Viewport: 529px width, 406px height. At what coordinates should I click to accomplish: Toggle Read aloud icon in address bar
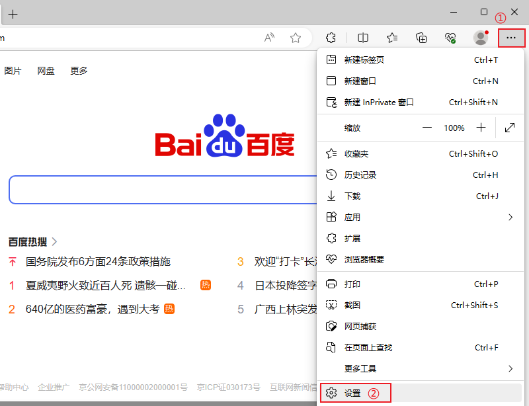tap(269, 38)
